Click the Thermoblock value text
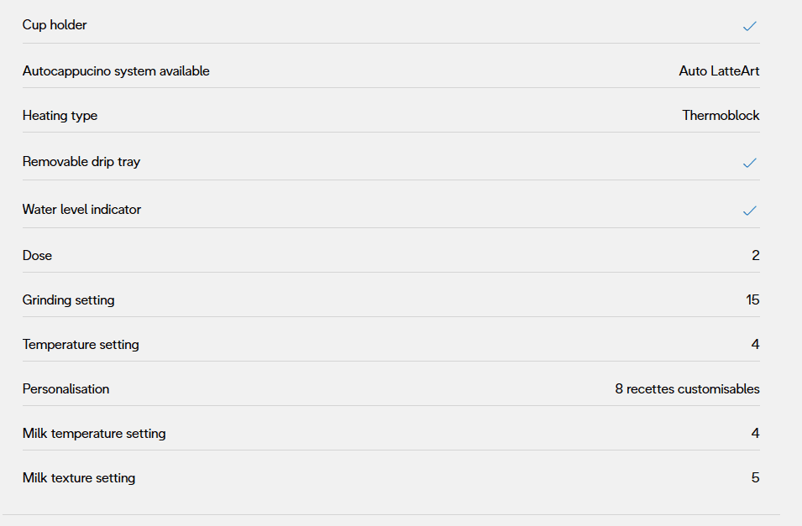This screenshot has width=802, height=526. (x=721, y=116)
